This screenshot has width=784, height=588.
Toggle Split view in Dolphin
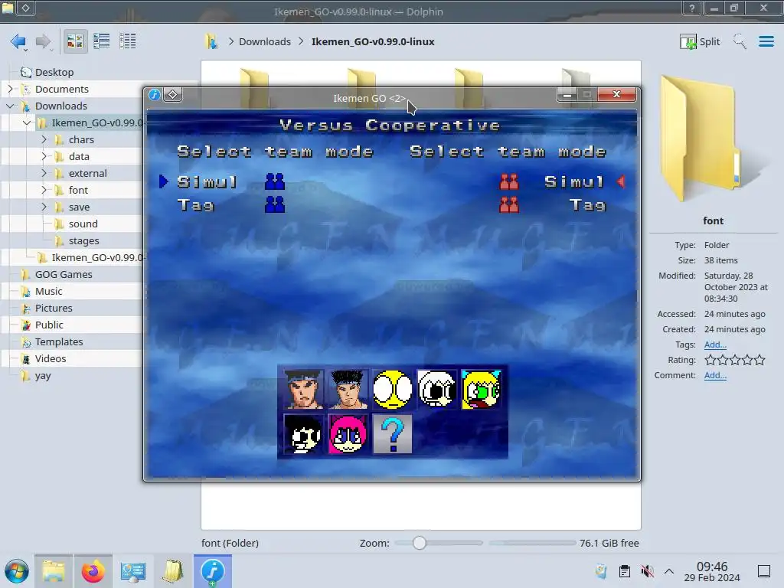point(700,41)
